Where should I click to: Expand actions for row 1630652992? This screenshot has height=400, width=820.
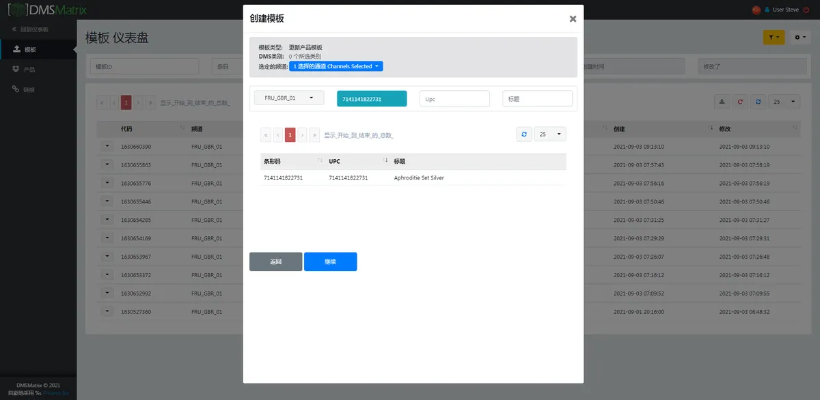point(107,293)
